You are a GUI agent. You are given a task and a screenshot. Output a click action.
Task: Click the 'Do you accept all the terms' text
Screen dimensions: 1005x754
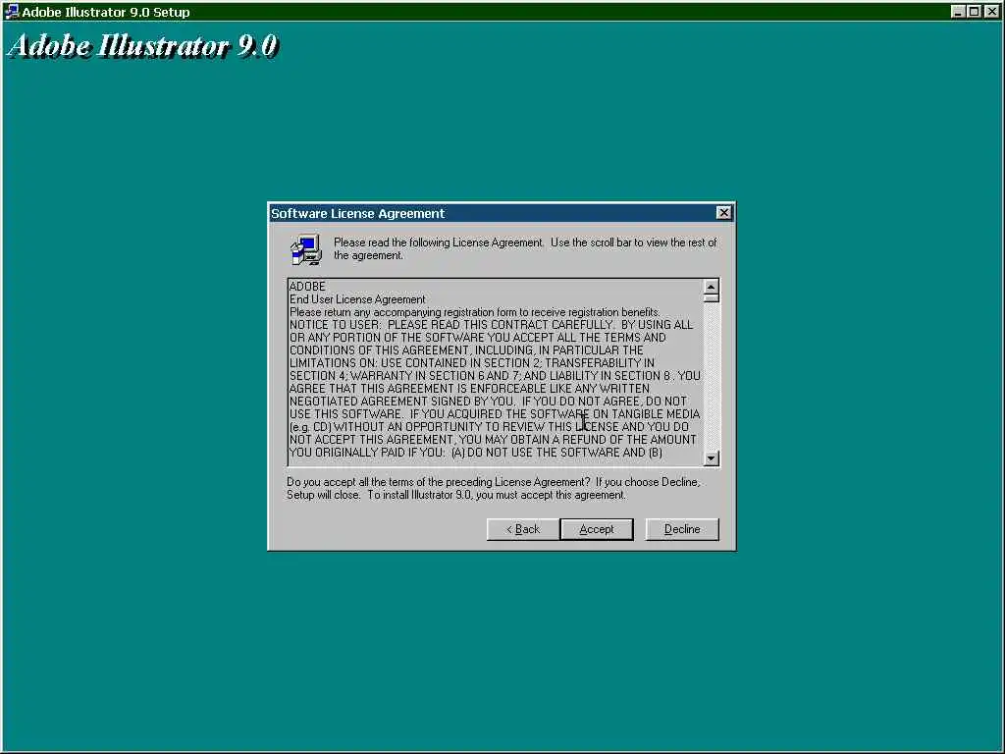coord(493,489)
